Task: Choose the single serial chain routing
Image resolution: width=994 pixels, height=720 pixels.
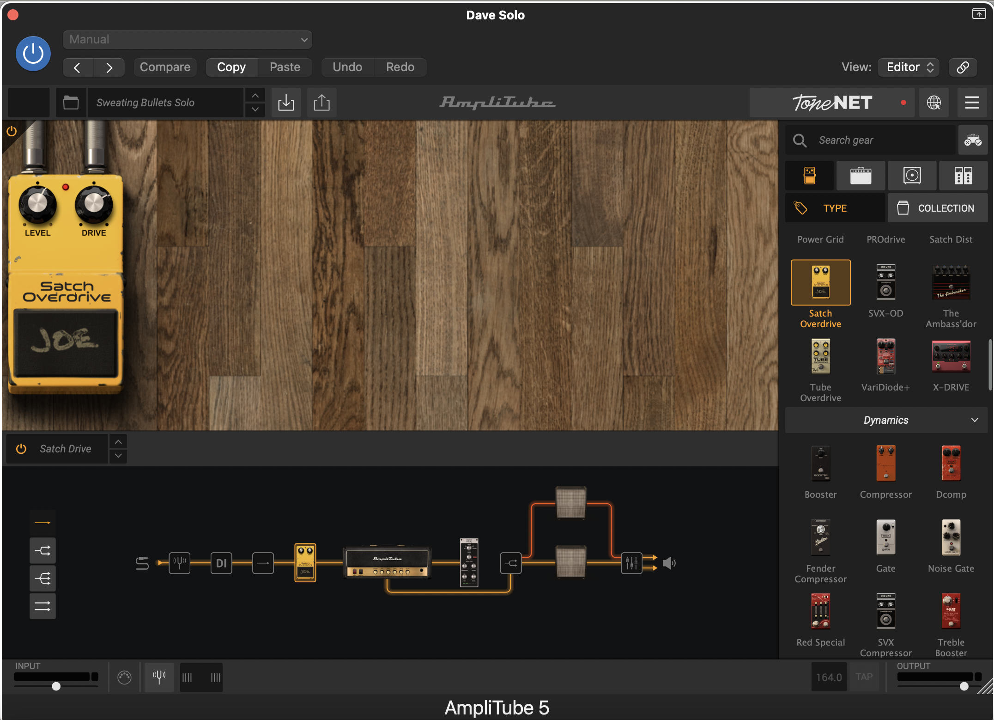Action: pyautogui.click(x=42, y=523)
